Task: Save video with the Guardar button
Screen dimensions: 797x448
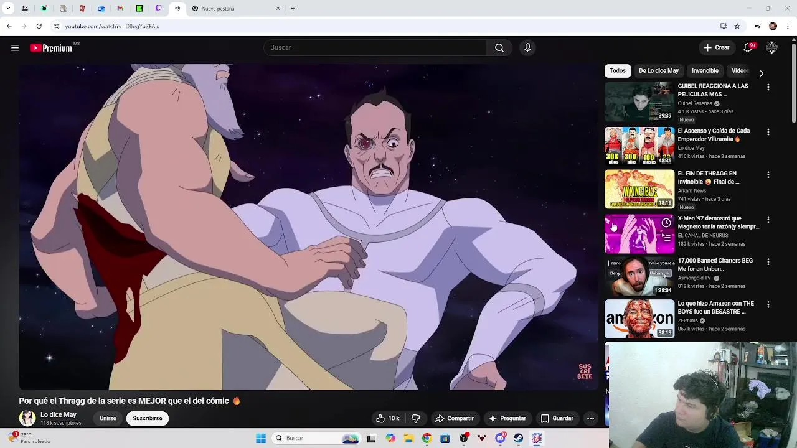Action: click(x=557, y=418)
